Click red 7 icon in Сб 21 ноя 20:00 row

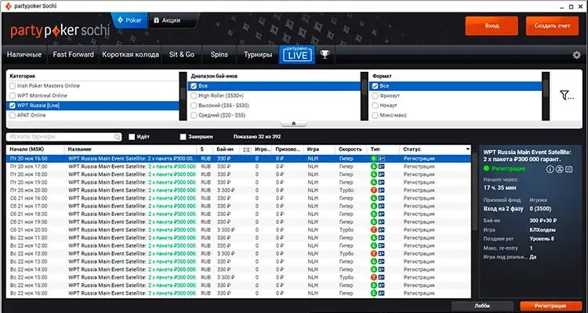373,230
